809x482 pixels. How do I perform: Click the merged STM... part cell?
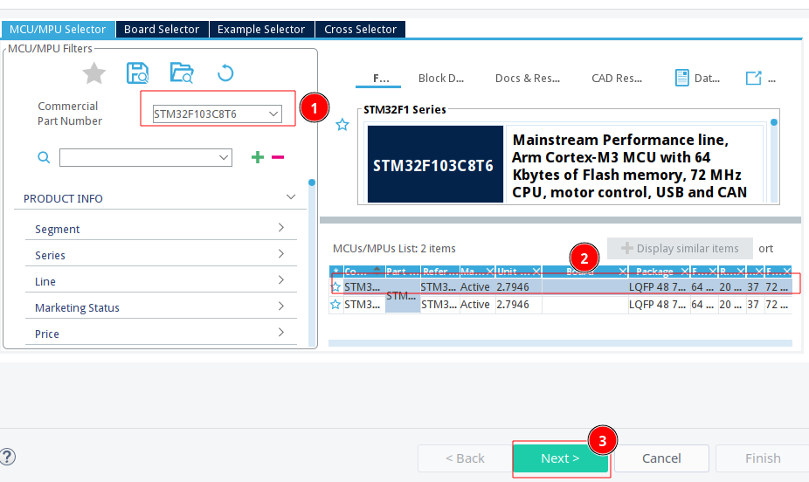point(403,295)
